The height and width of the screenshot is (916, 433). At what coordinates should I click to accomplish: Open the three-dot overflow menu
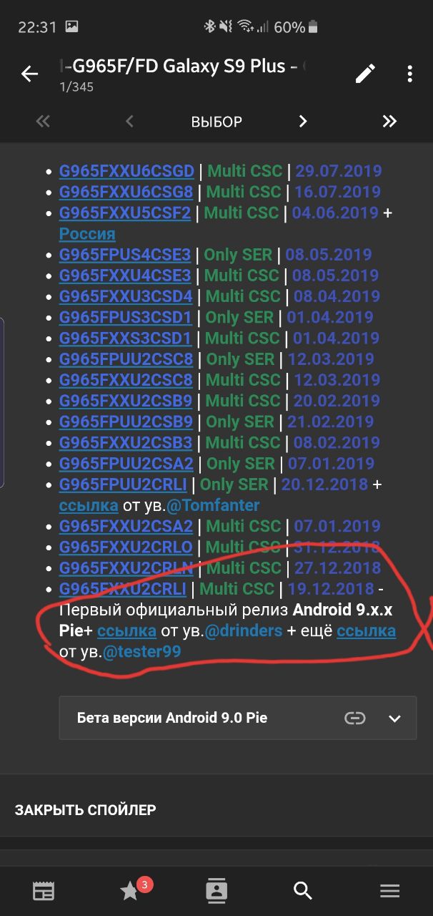(409, 74)
